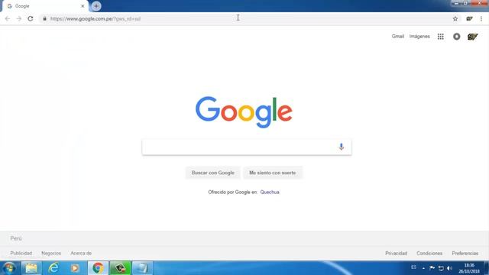This screenshot has width=489, height=275.
Task: Open the Publicidad footer link
Action: click(x=21, y=253)
